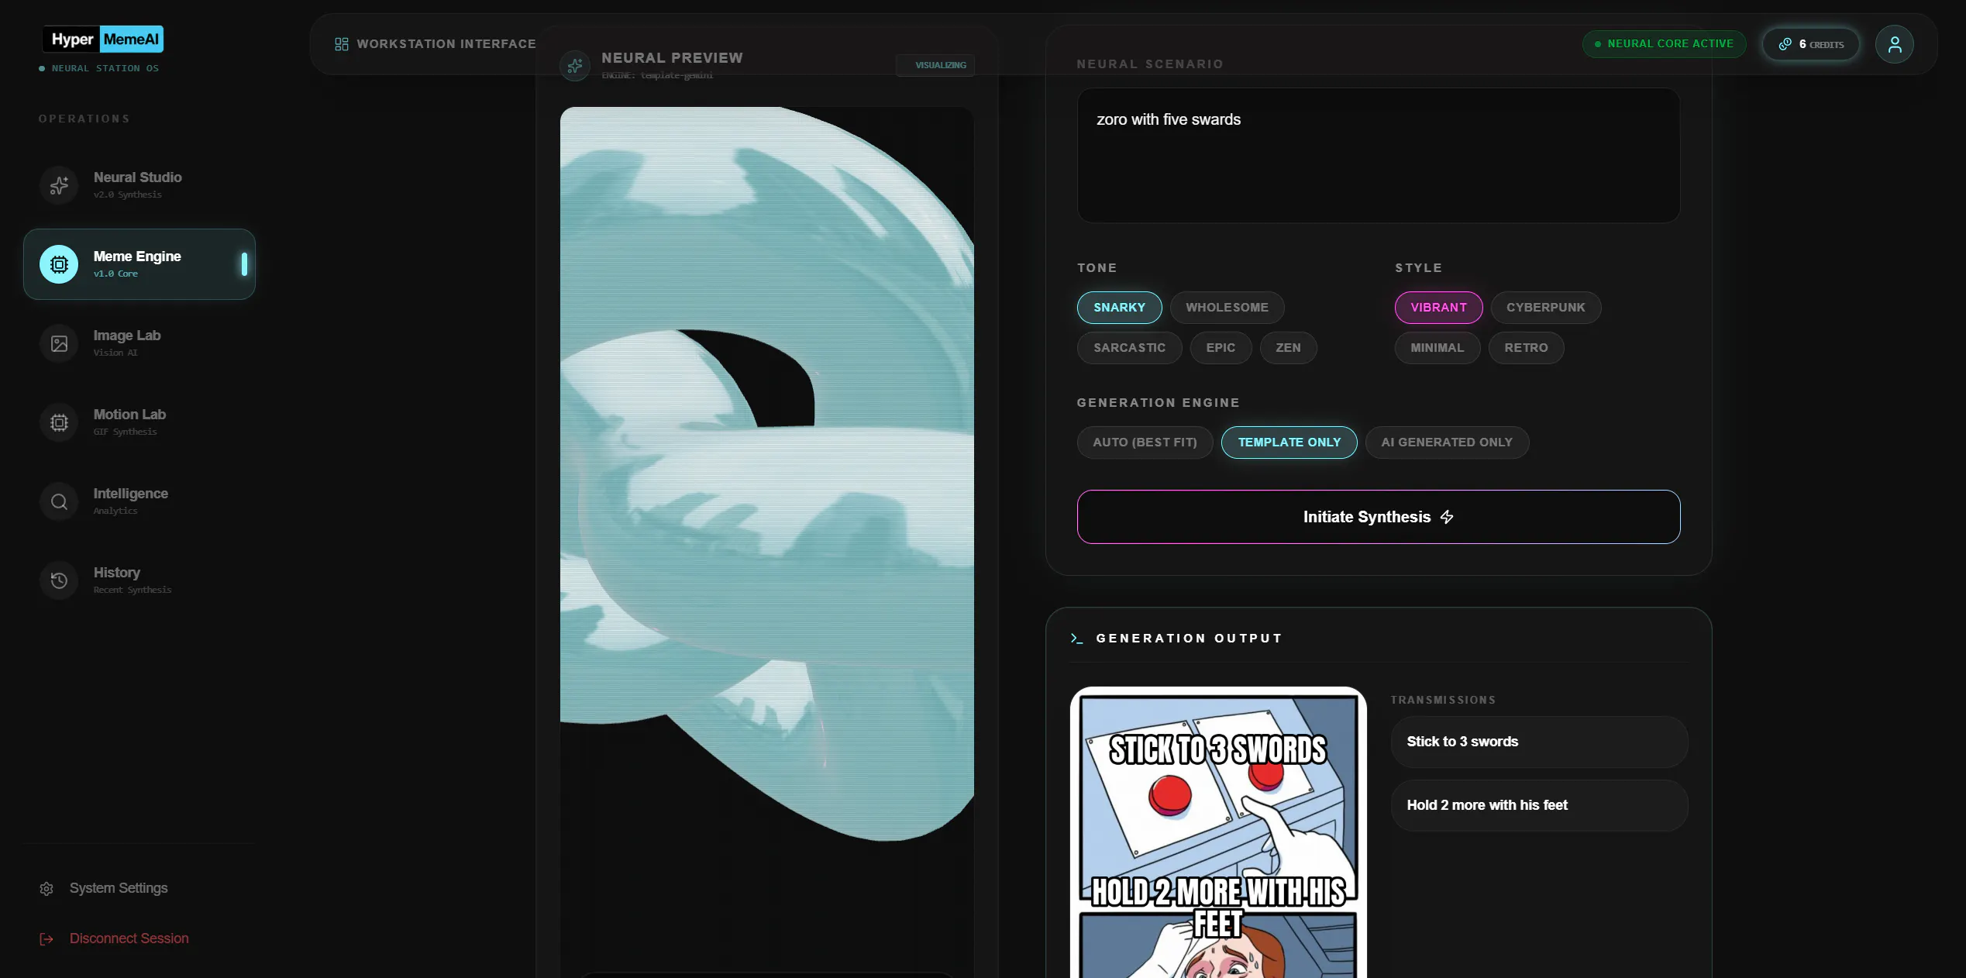Open Intelligence analytics section

139,501
